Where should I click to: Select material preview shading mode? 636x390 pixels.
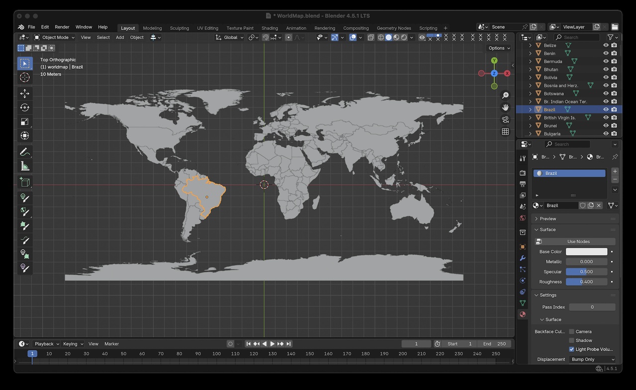tap(396, 37)
